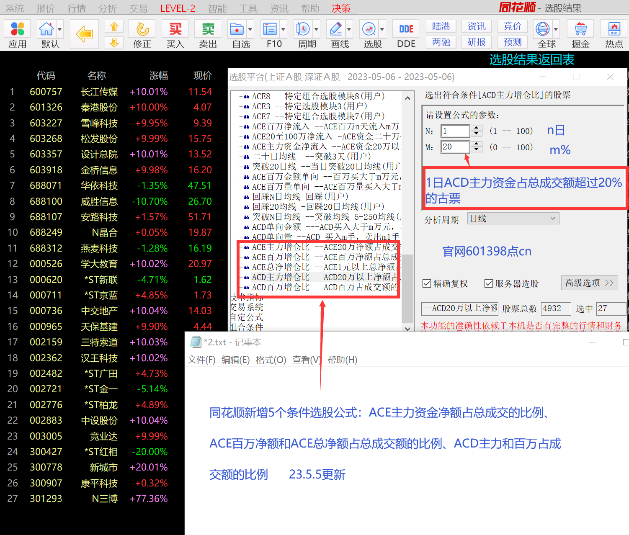629x535 pixels.
Task: Select ACD百万增仓比 formula in the list
Action: [322, 287]
